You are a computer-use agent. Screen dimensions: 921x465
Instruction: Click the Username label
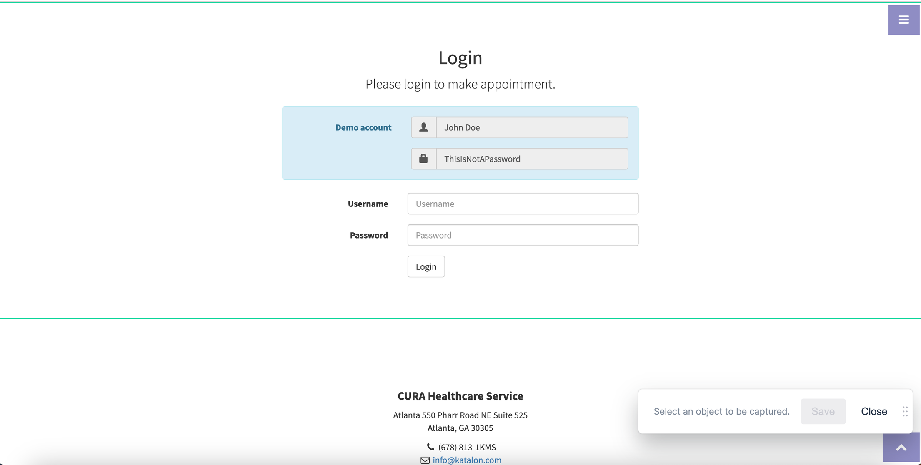pyautogui.click(x=368, y=204)
